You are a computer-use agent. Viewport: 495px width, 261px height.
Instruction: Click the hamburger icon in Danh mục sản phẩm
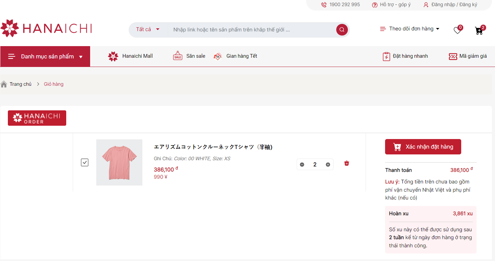[x=12, y=56]
